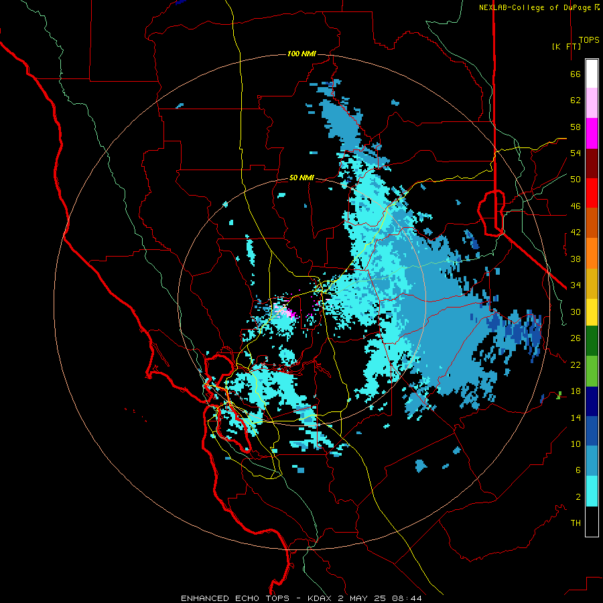Click the black TH threshold legend swatch
603x603 pixels.
[x=592, y=521]
